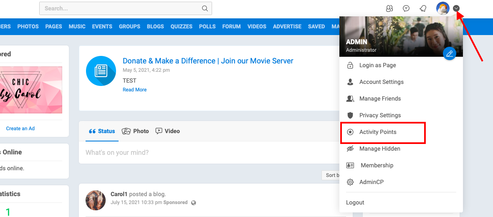The height and width of the screenshot is (217, 493).
Task: Click the announcement newspaper icon
Action: 101,71
